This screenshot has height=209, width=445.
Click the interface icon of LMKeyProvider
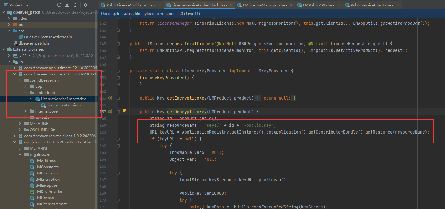32,192
